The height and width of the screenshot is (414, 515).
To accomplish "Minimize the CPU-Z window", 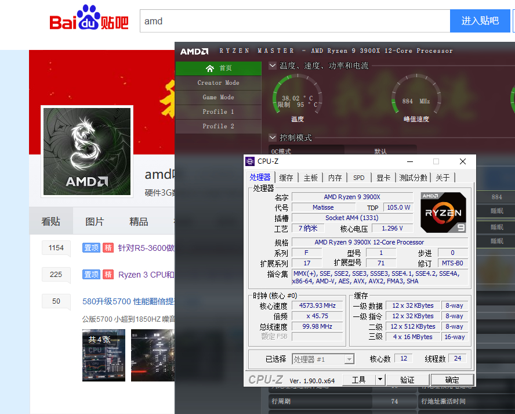I will tap(410, 161).
